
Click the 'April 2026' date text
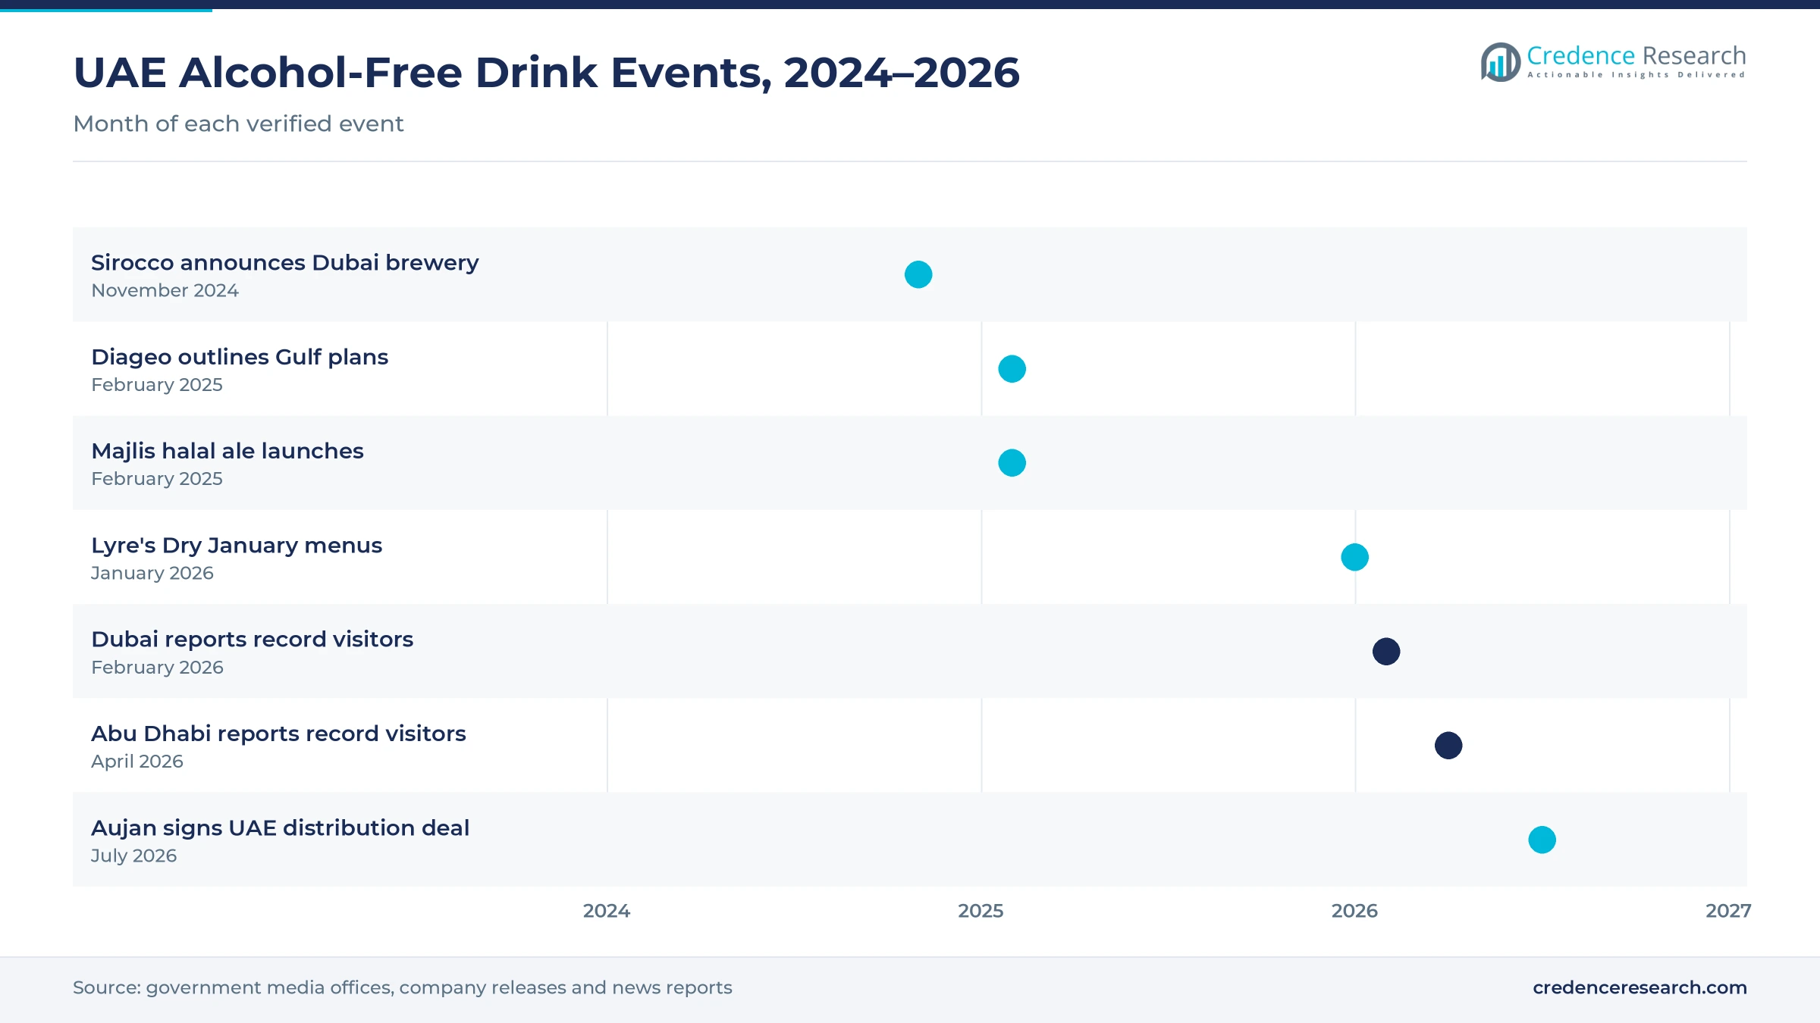pos(137,762)
